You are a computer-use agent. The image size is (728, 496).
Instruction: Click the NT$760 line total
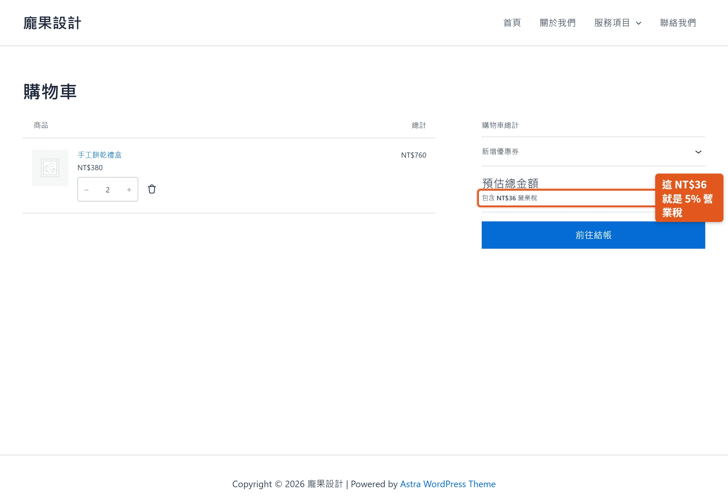(x=413, y=155)
